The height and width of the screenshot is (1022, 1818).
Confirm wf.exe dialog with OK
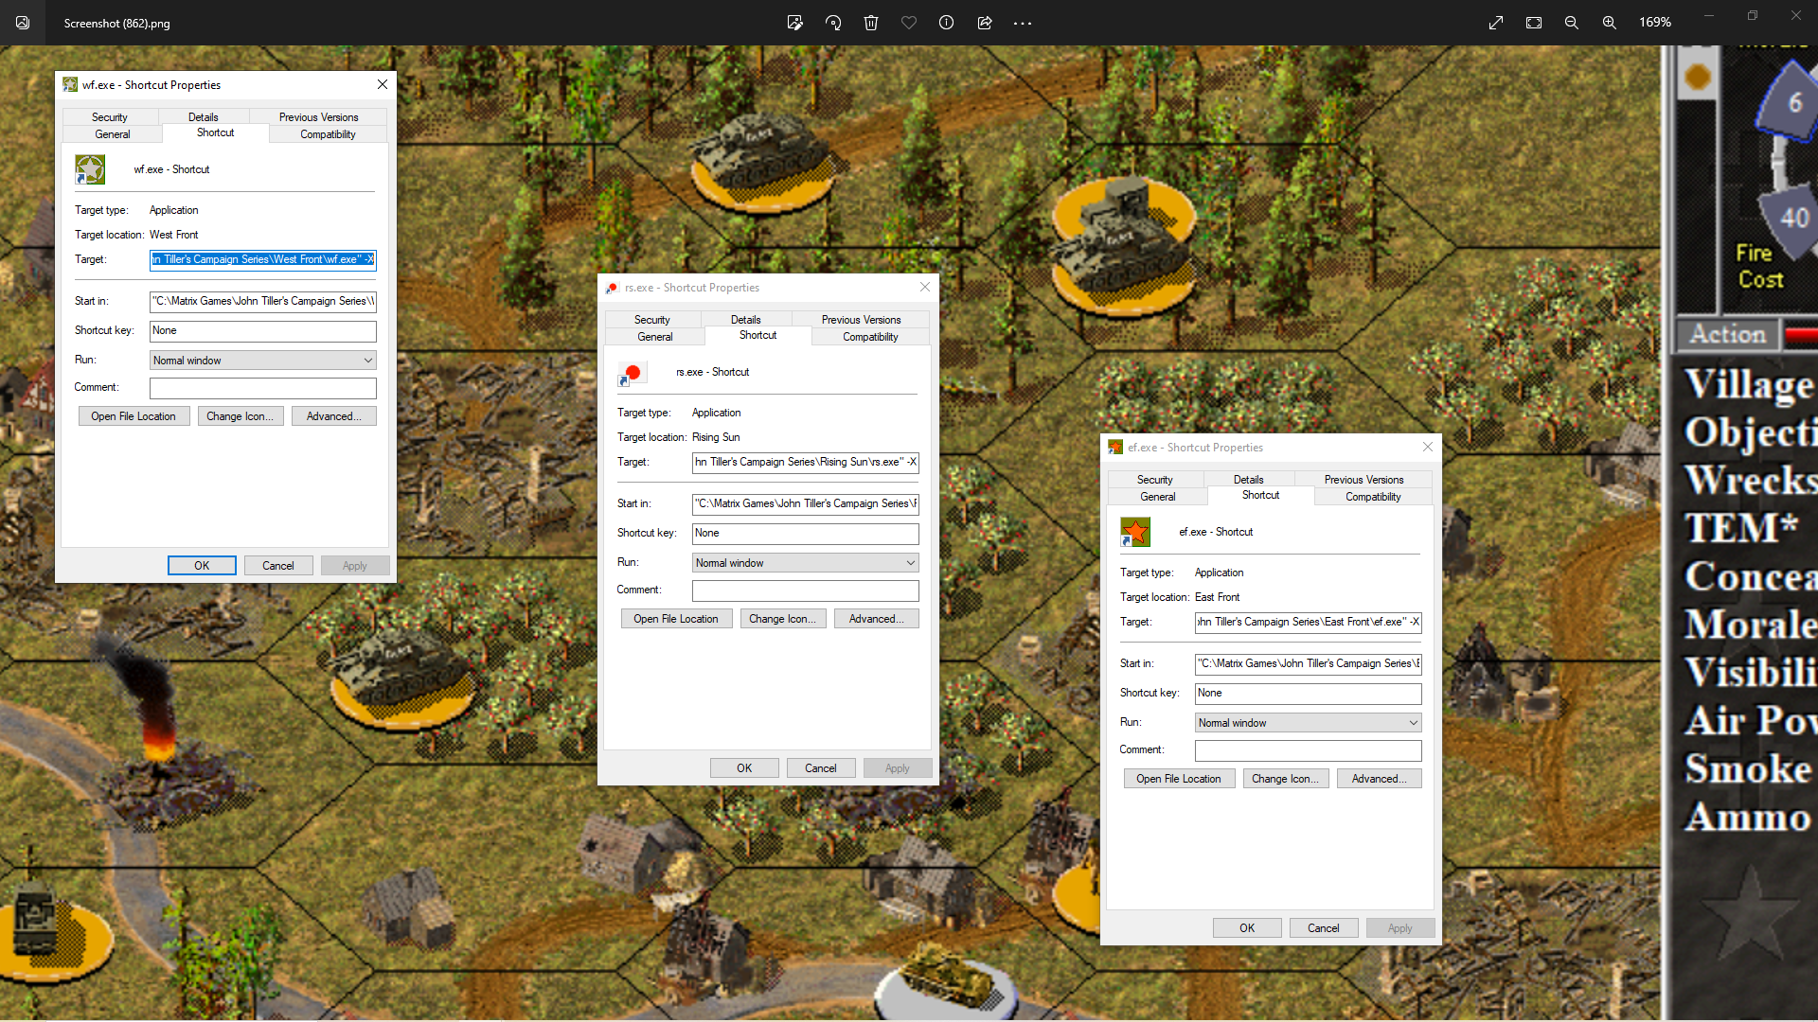(x=202, y=566)
